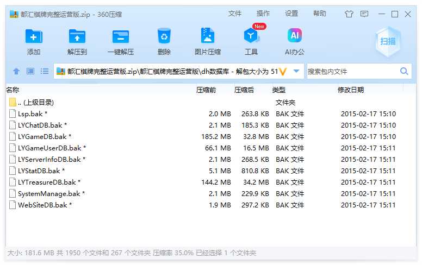Image resolution: width=422 pixels, height=265 pixels.
Task: Click the 34.2 MB compressed size
Action: point(256,182)
